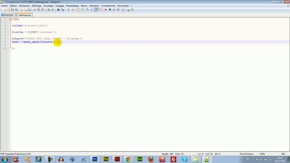290x163 pixels.
Task: Open the Replace toolbar icon
Action: coord(63,10)
